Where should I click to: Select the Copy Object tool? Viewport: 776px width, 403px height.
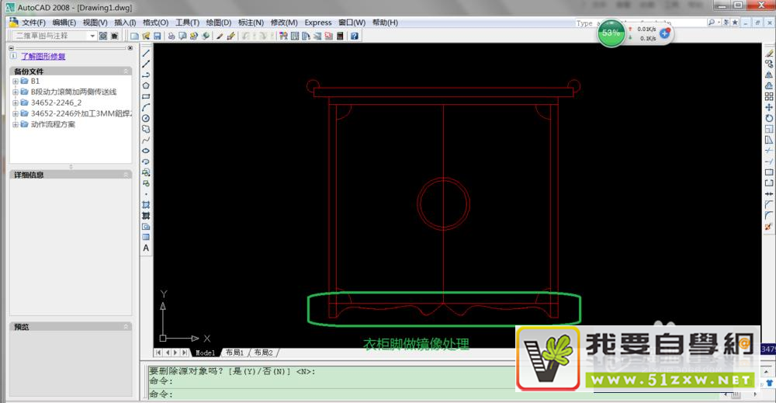[x=768, y=64]
